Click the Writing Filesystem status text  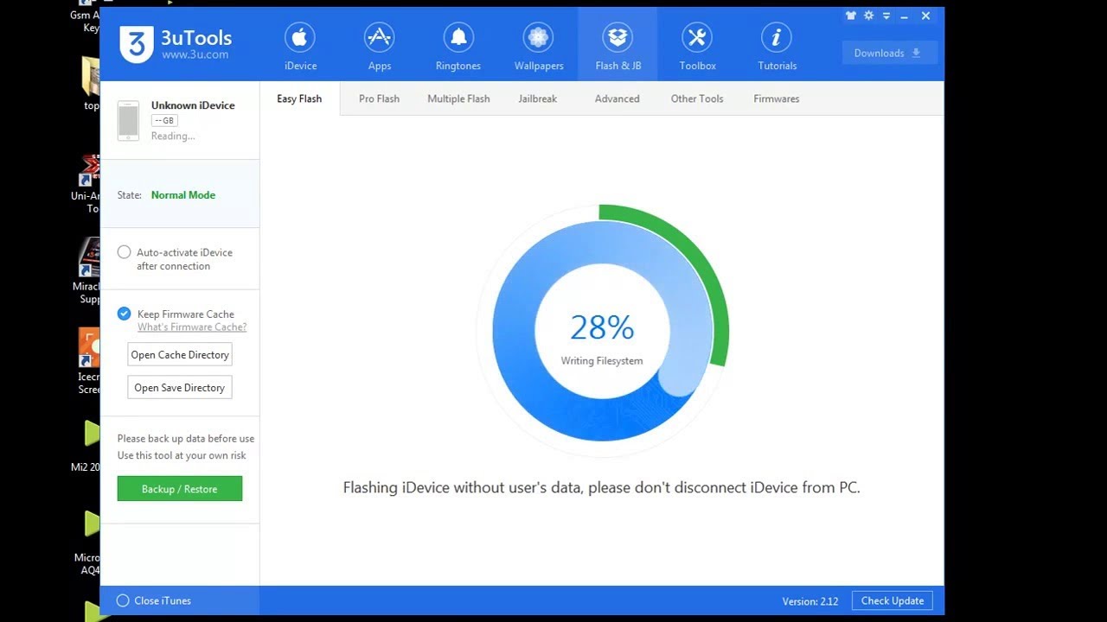(x=602, y=361)
